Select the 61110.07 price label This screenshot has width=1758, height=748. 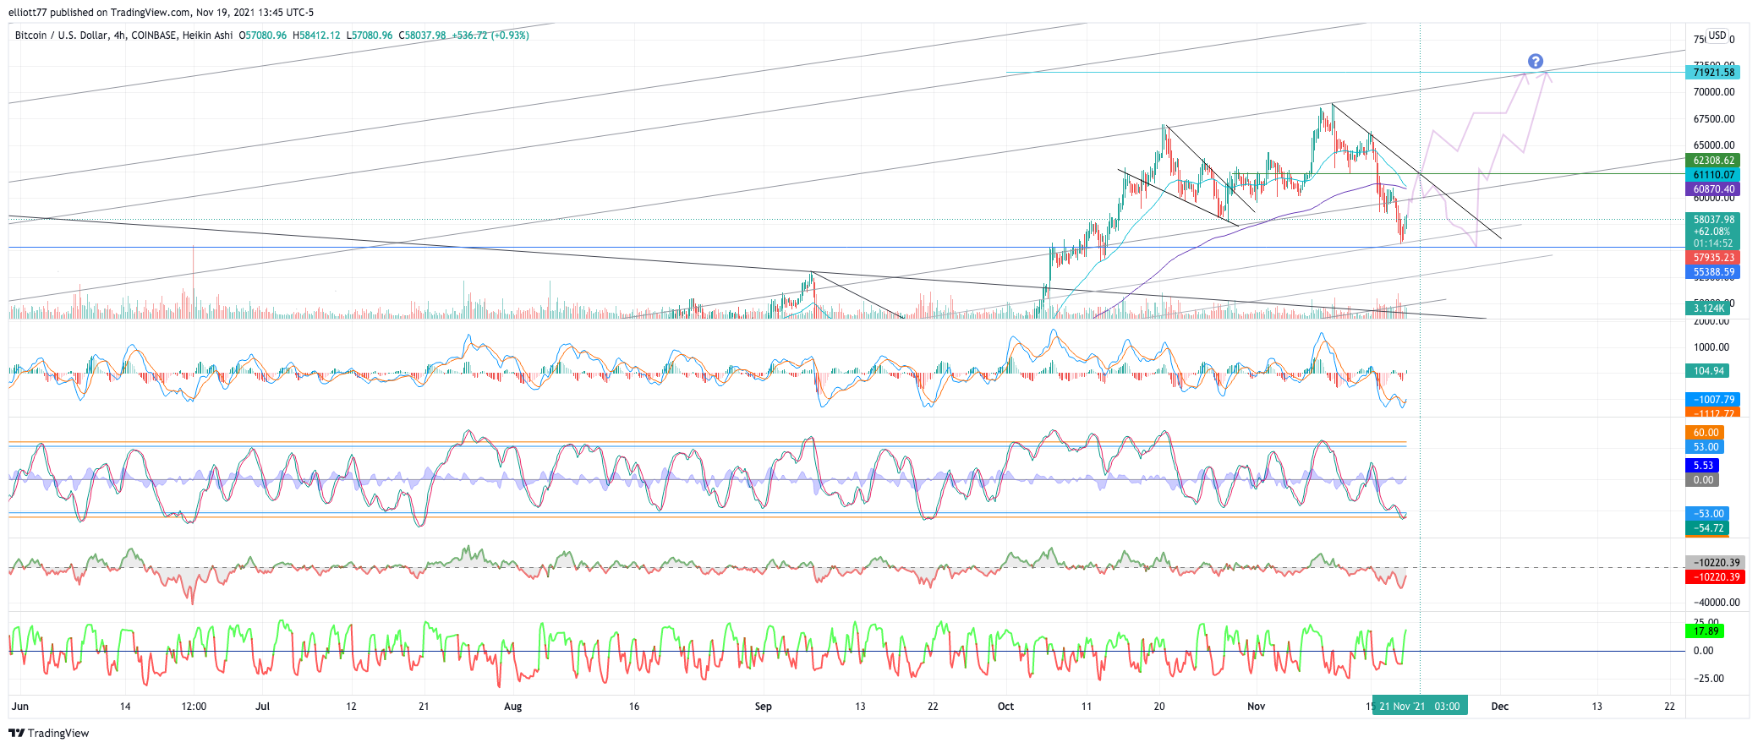pos(1713,175)
